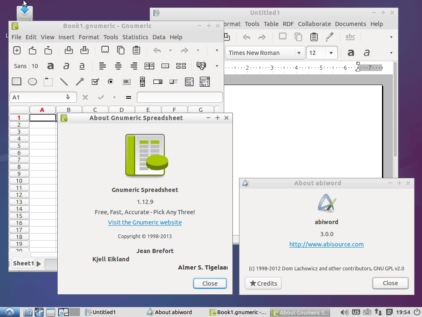Visit the Gnumeric website link
The height and width of the screenshot is (317, 422).
tap(145, 222)
